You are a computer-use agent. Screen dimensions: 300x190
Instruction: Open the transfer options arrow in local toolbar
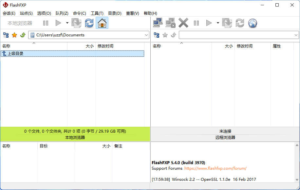67,23
